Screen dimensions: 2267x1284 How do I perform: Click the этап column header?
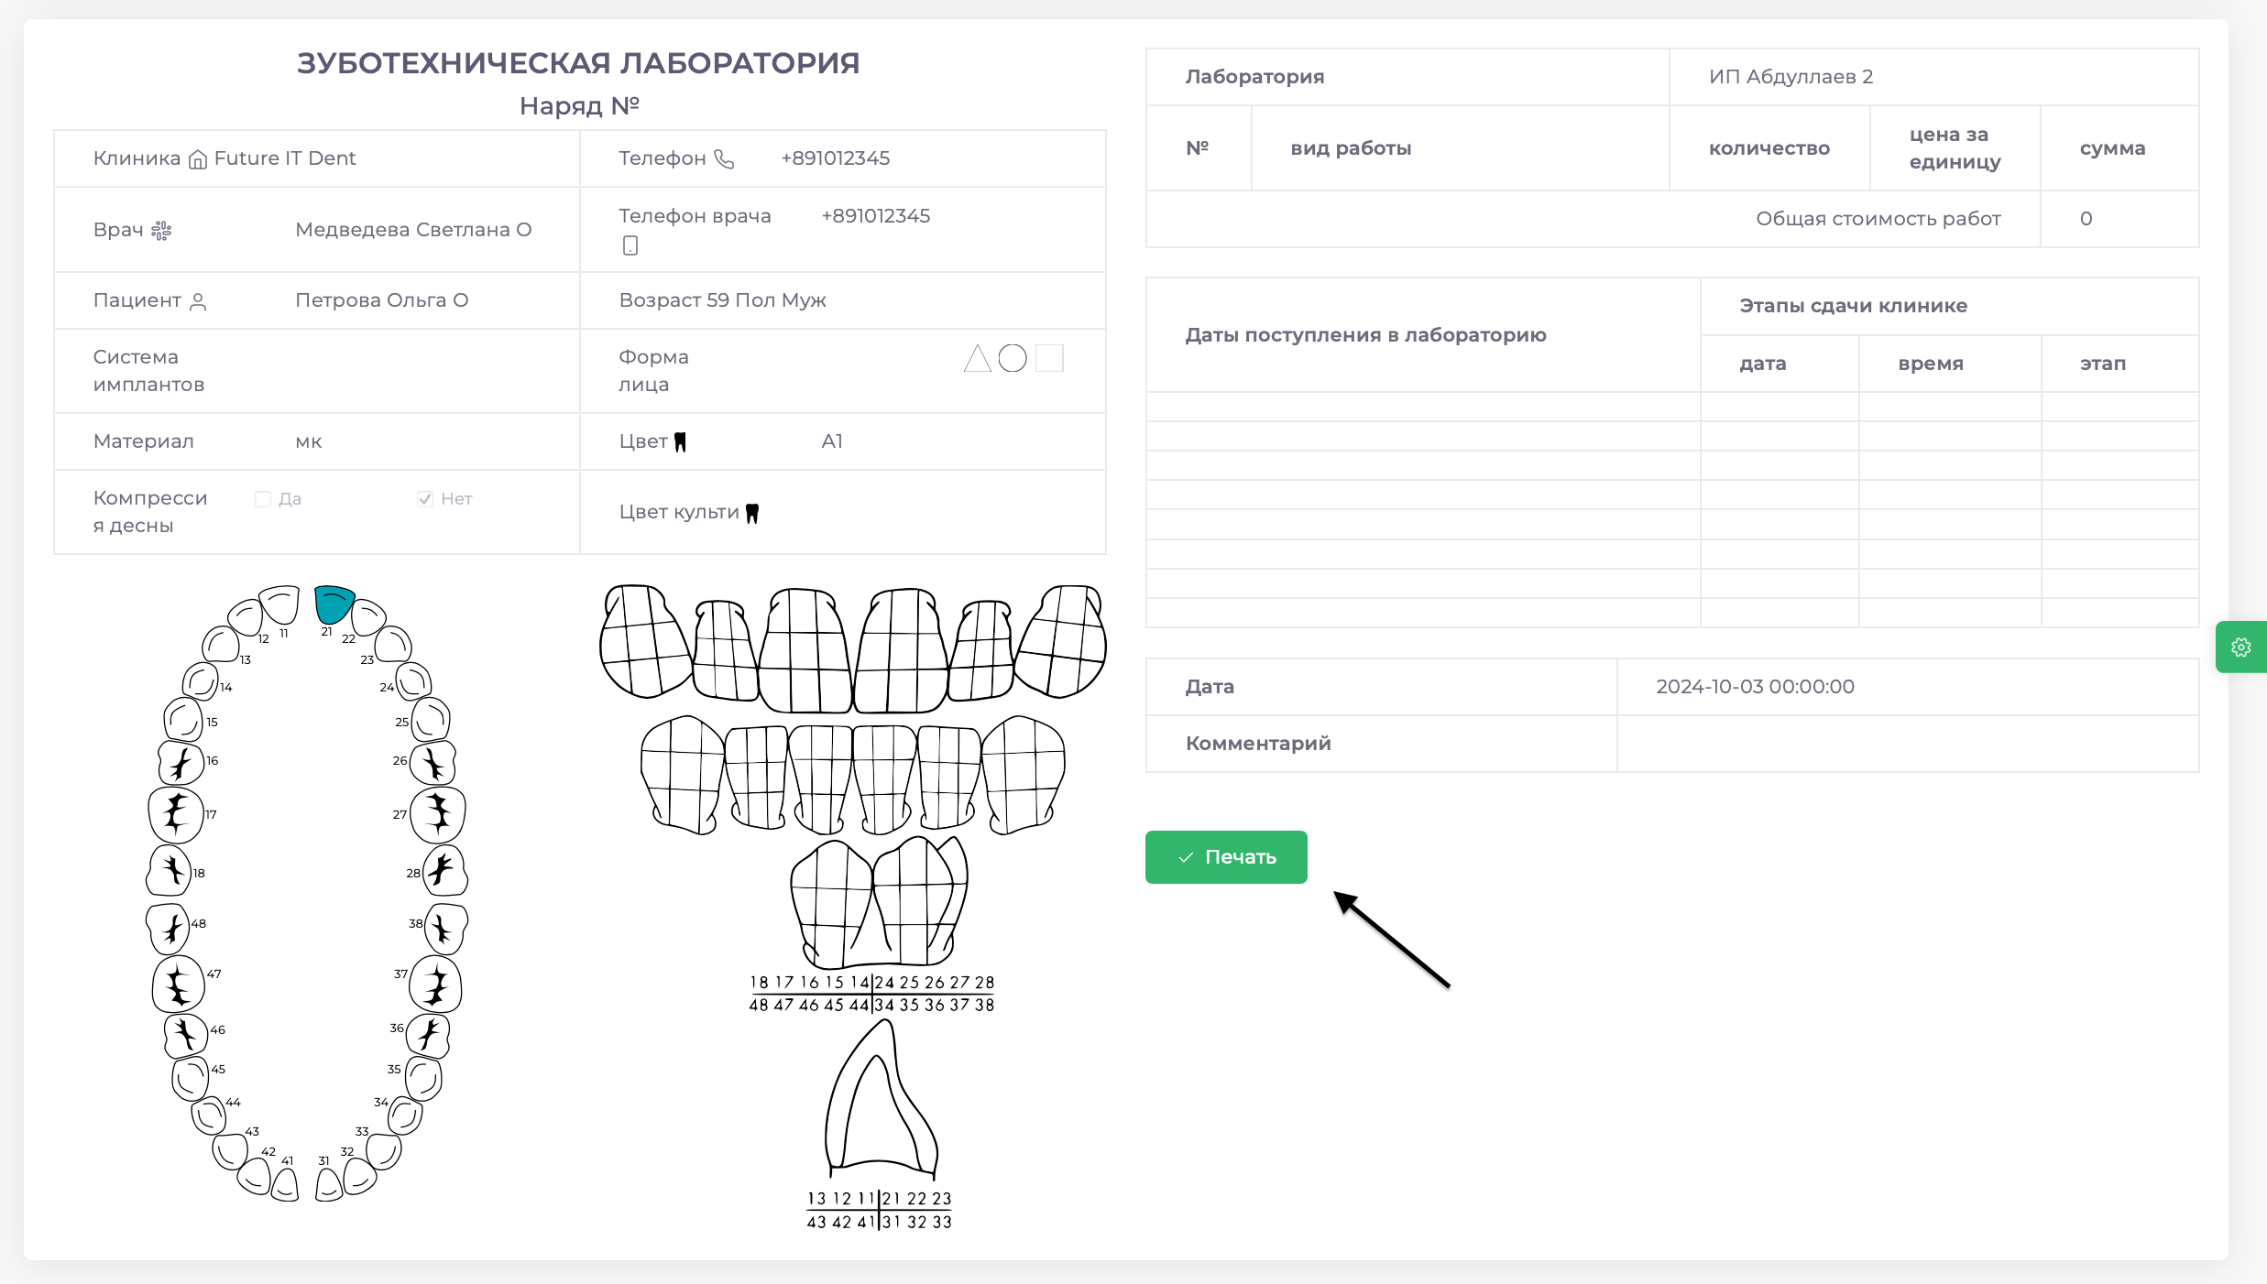tap(2102, 364)
